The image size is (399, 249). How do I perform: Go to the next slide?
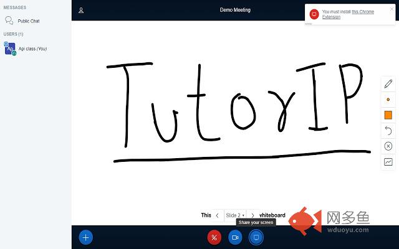252,215
